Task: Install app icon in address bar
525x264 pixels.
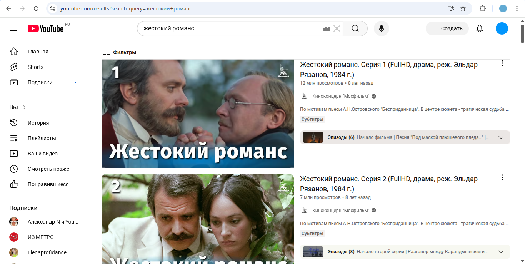Action: 450,8
